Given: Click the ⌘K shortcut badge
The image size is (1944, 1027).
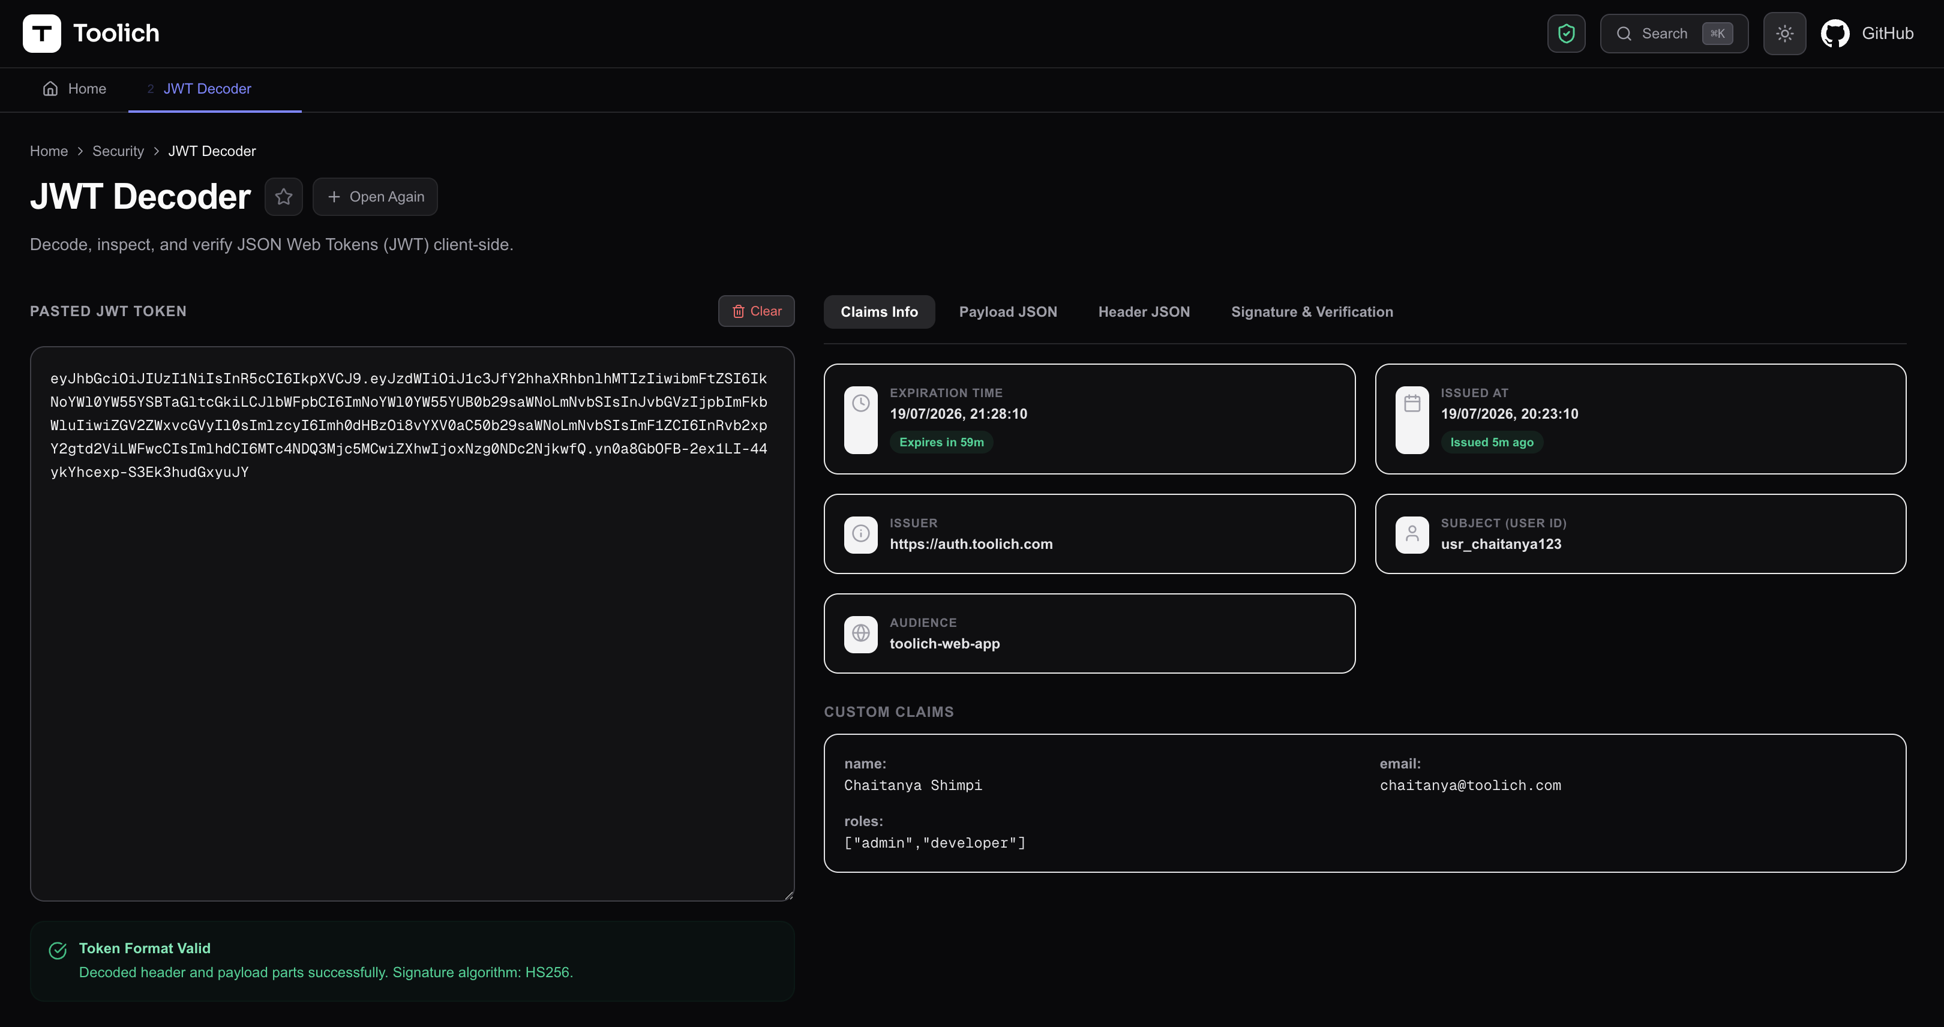Looking at the screenshot, I should point(1718,34).
